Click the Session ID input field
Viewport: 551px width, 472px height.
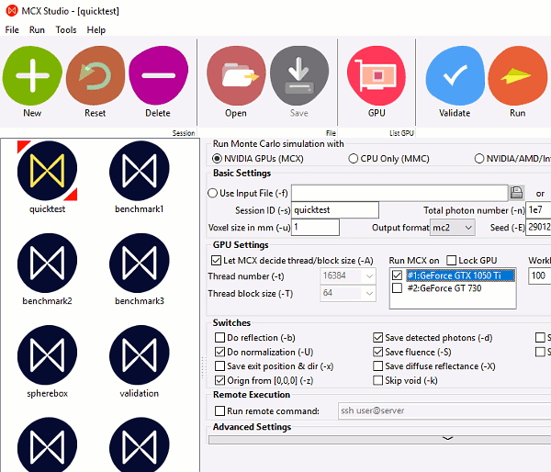pos(334,210)
